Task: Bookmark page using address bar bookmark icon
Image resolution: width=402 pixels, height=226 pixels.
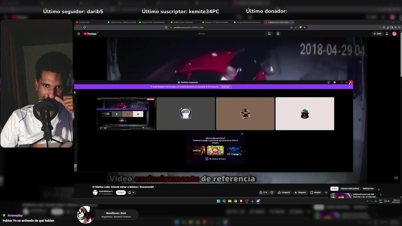Action: click(166, 27)
